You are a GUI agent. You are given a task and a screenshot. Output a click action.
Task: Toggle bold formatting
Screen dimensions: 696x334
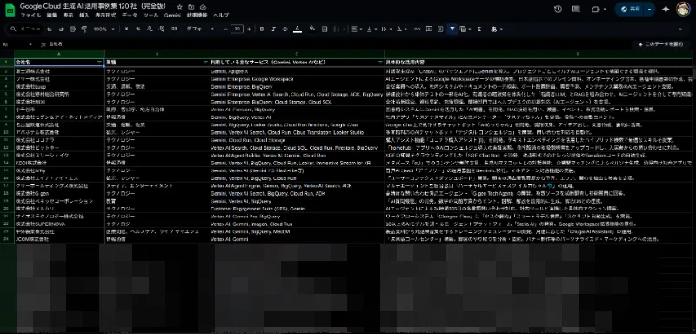tap(262, 30)
